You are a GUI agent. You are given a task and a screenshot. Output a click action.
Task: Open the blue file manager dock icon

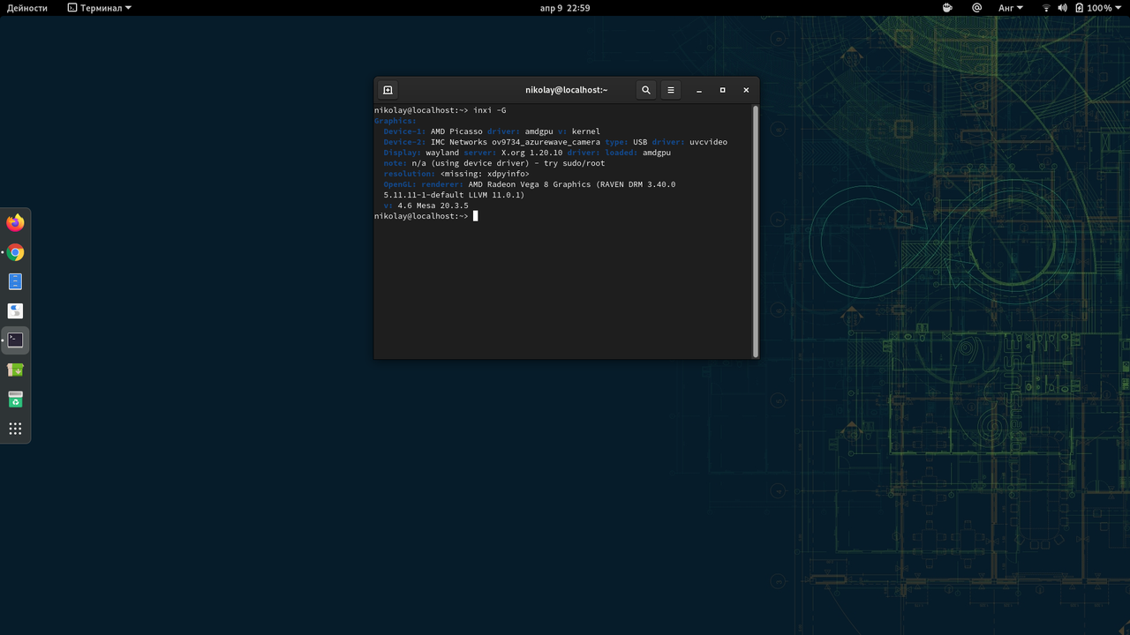[15, 281]
